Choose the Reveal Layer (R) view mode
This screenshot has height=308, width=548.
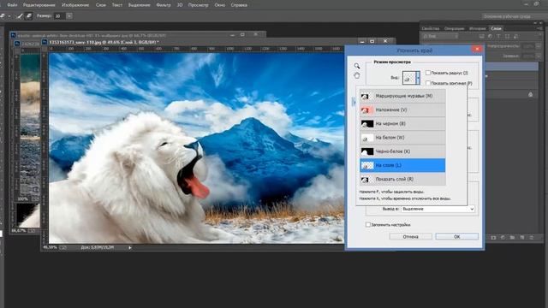click(x=402, y=179)
